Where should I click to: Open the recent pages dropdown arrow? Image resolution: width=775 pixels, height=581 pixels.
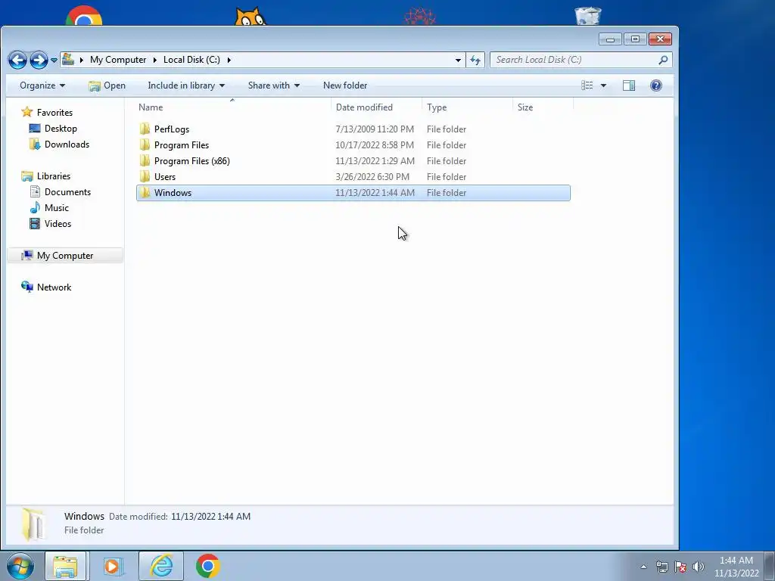54,61
